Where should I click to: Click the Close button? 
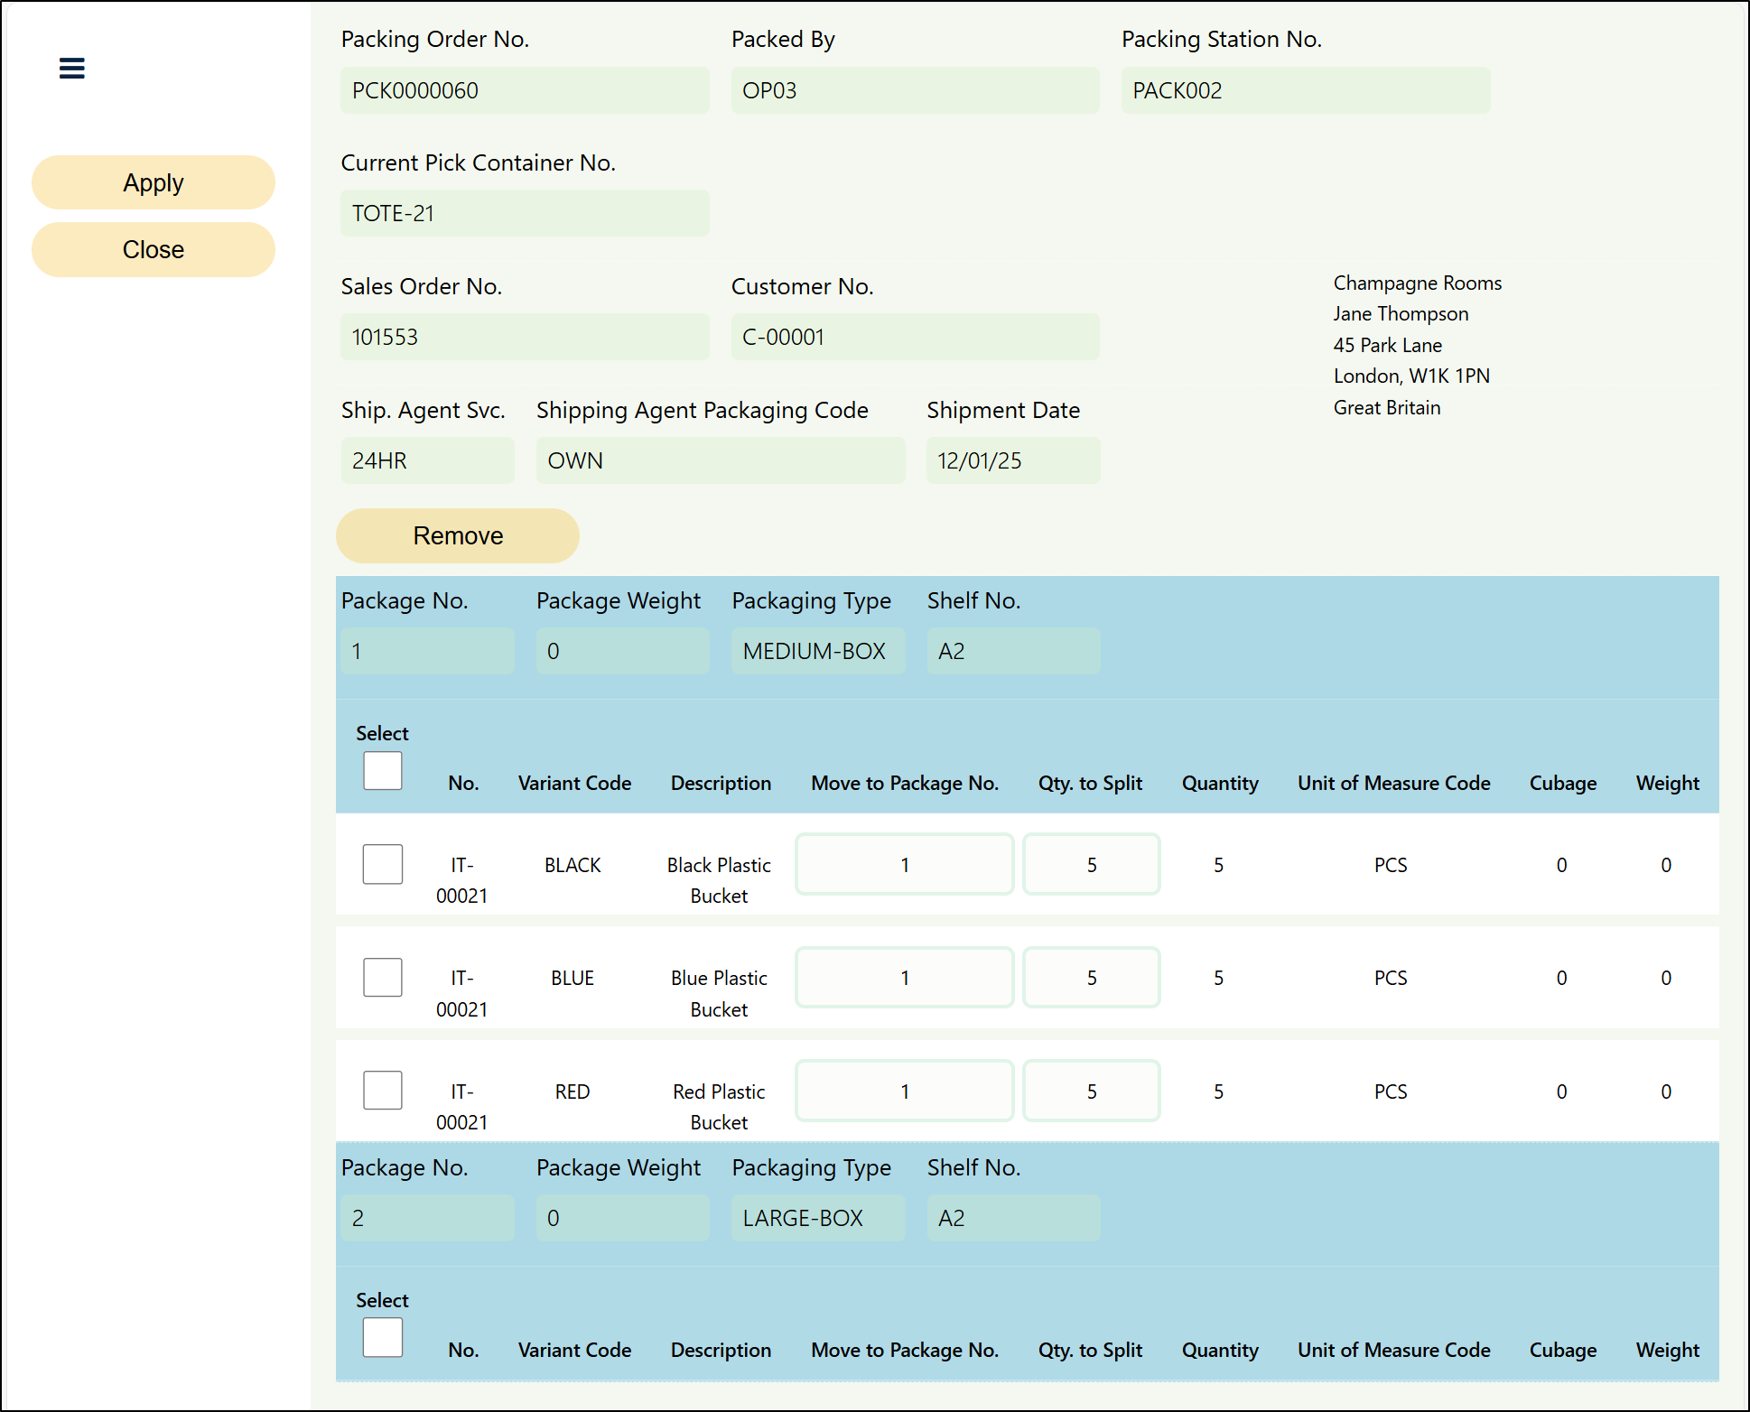154,250
